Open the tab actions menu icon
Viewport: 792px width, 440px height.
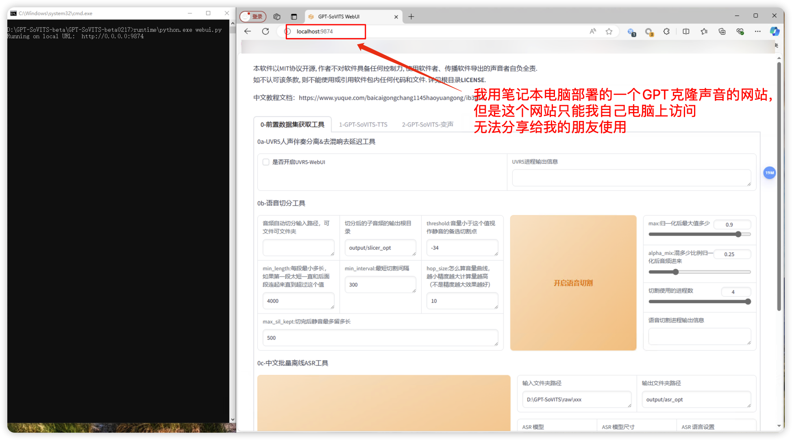pyautogui.click(x=294, y=17)
